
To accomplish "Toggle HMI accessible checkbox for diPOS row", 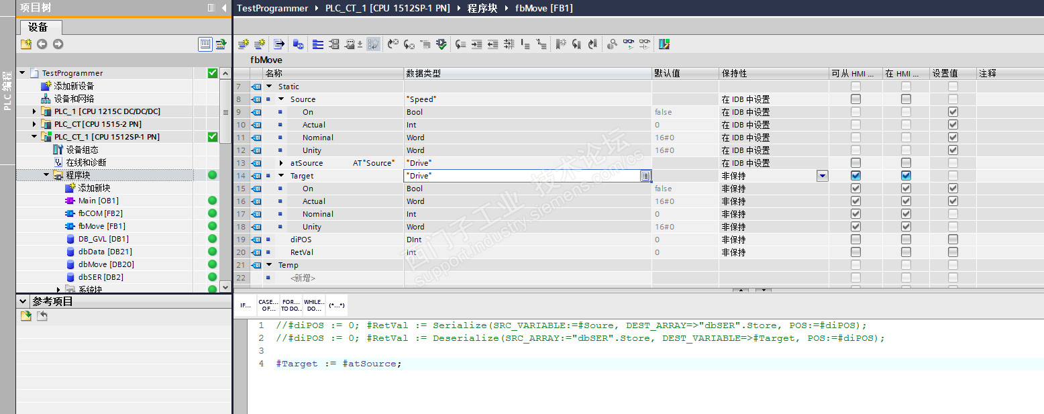I will [855, 240].
